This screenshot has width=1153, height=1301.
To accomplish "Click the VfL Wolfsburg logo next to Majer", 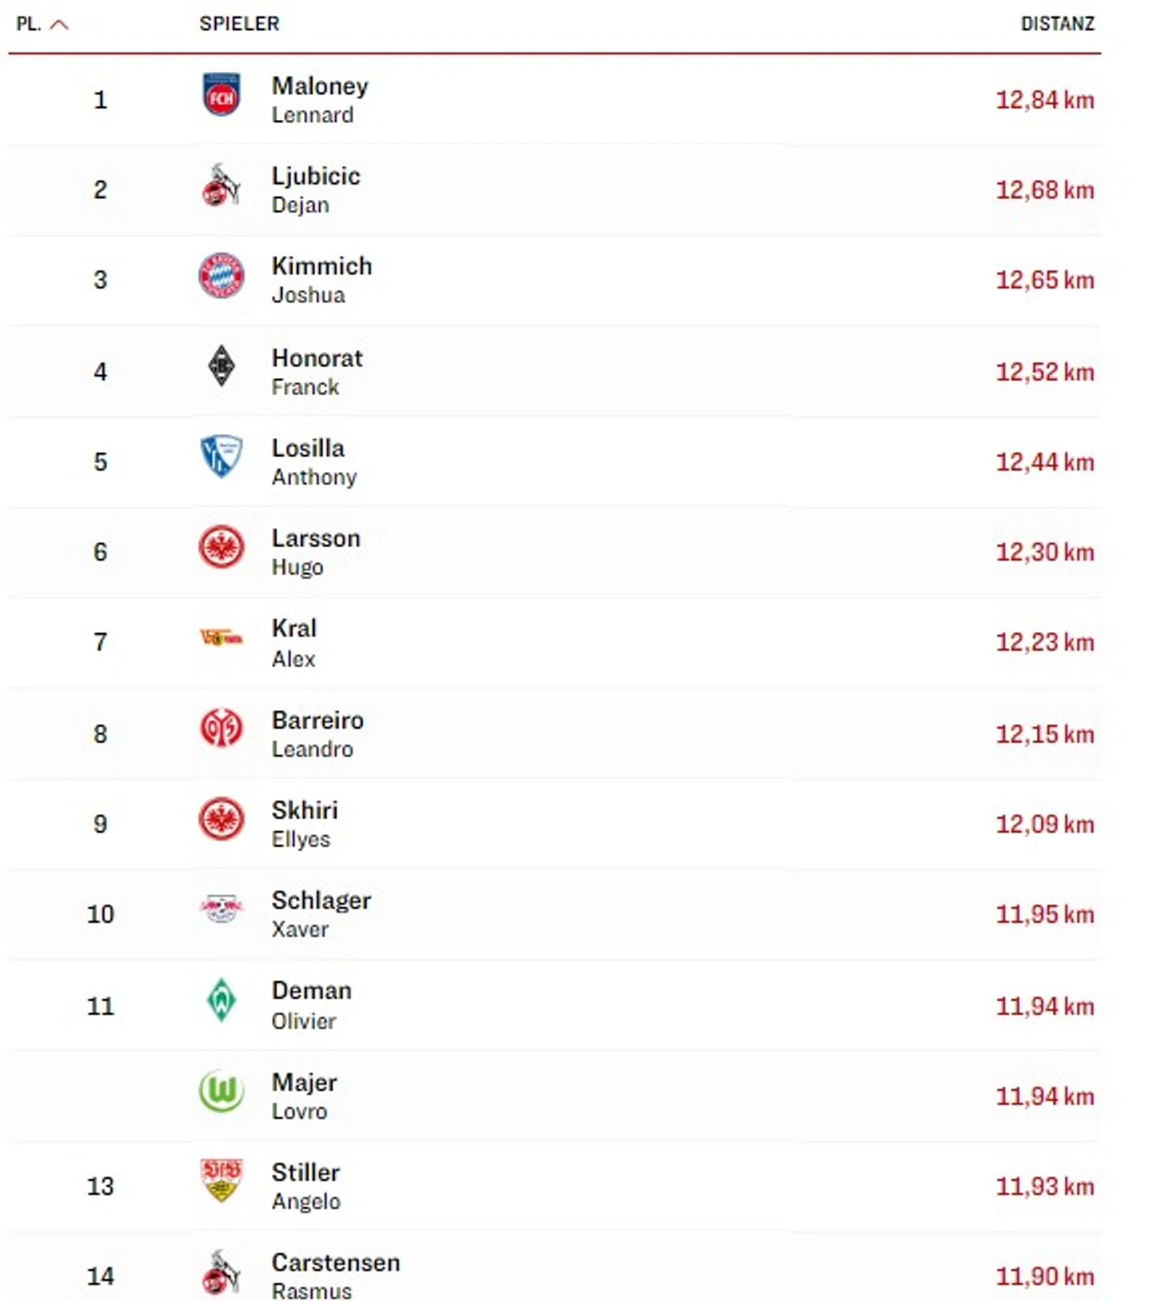I will pos(221,1091).
